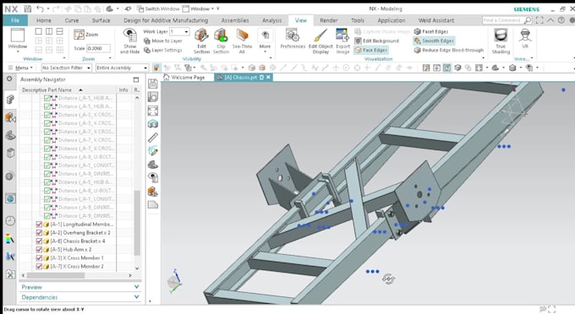Switch to the Assemblies ribbon tab

[235, 20]
